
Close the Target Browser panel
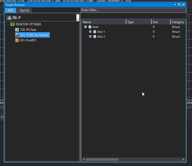point(183,5)
